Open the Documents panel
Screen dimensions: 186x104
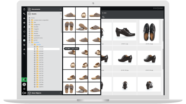coord(45,9)
